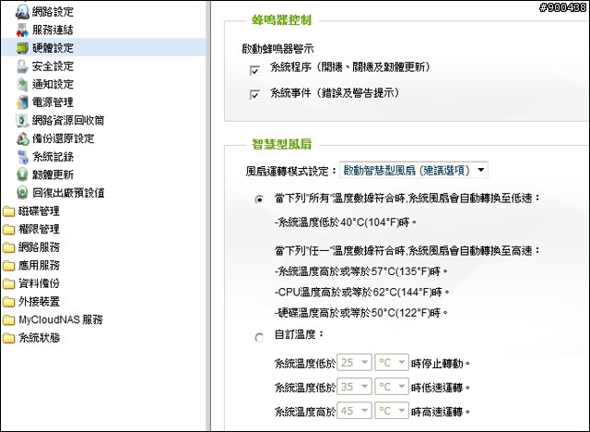The width and height of the screenshot is (590, 432).
Task: Click the 安全設定 lock icon
Action: (x=22, y=66)
